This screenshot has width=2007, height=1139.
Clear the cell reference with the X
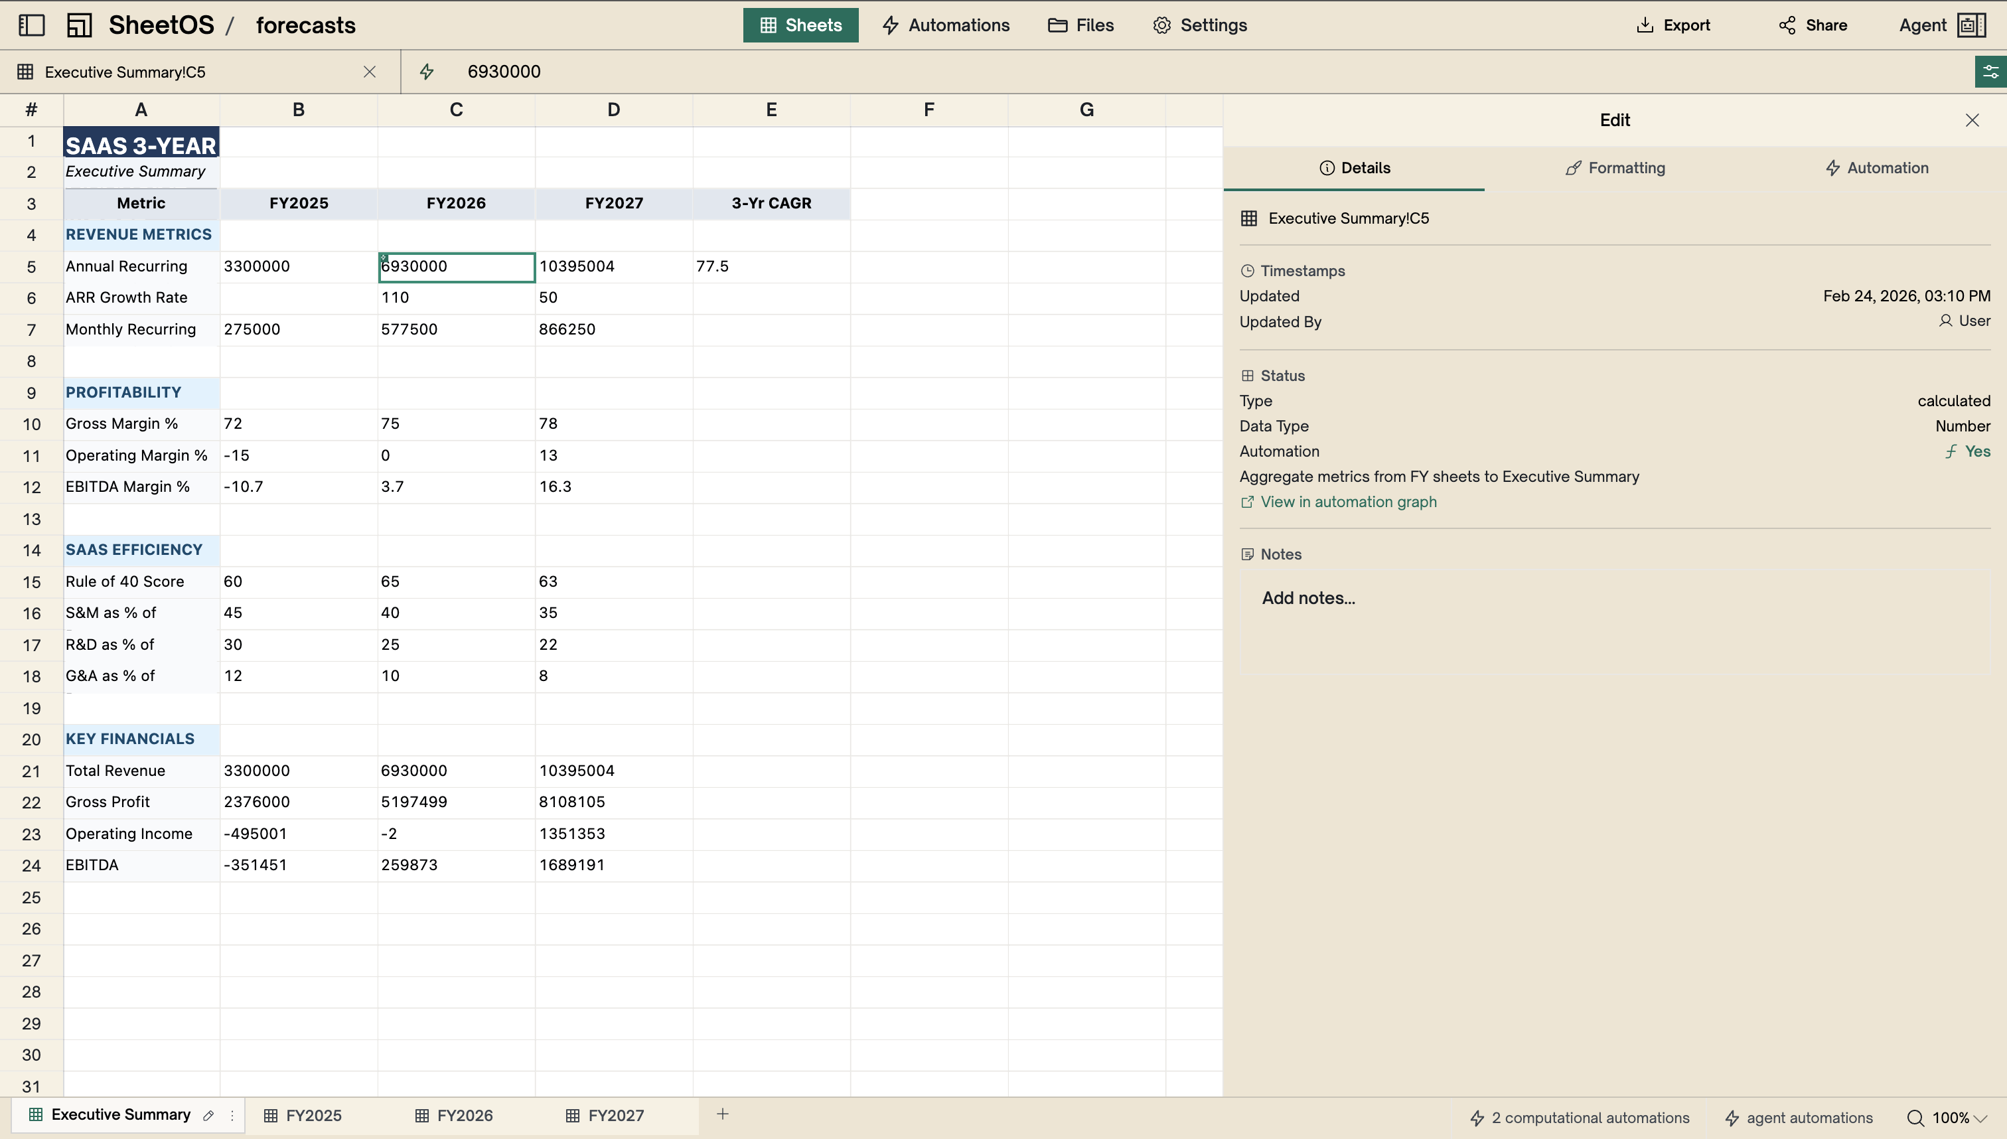[369, 71]
